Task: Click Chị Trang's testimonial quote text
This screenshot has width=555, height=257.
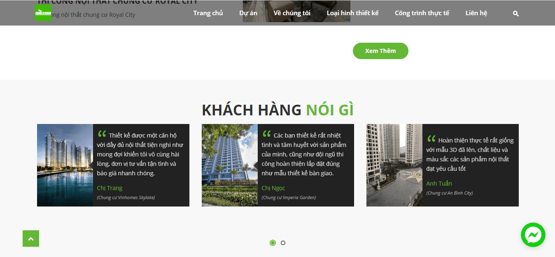Action: [140, 154]
